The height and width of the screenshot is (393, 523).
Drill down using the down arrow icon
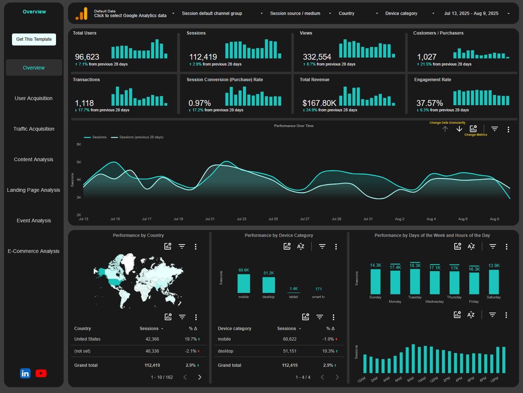(x=459, y=129)
